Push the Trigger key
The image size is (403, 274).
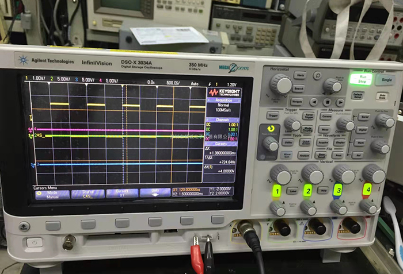pos(273,115)
